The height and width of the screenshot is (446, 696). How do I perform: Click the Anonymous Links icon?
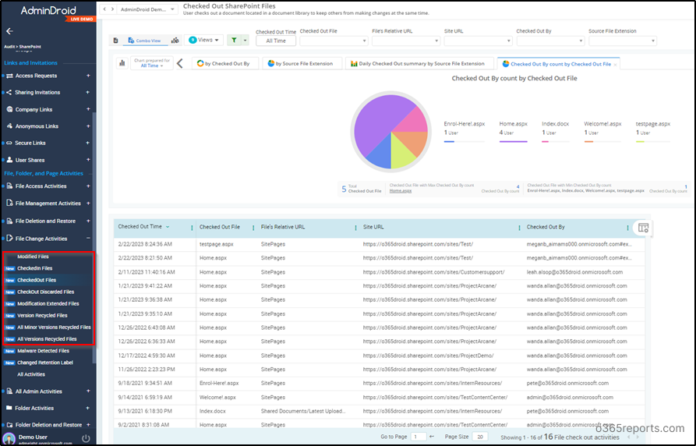(9, 126)
